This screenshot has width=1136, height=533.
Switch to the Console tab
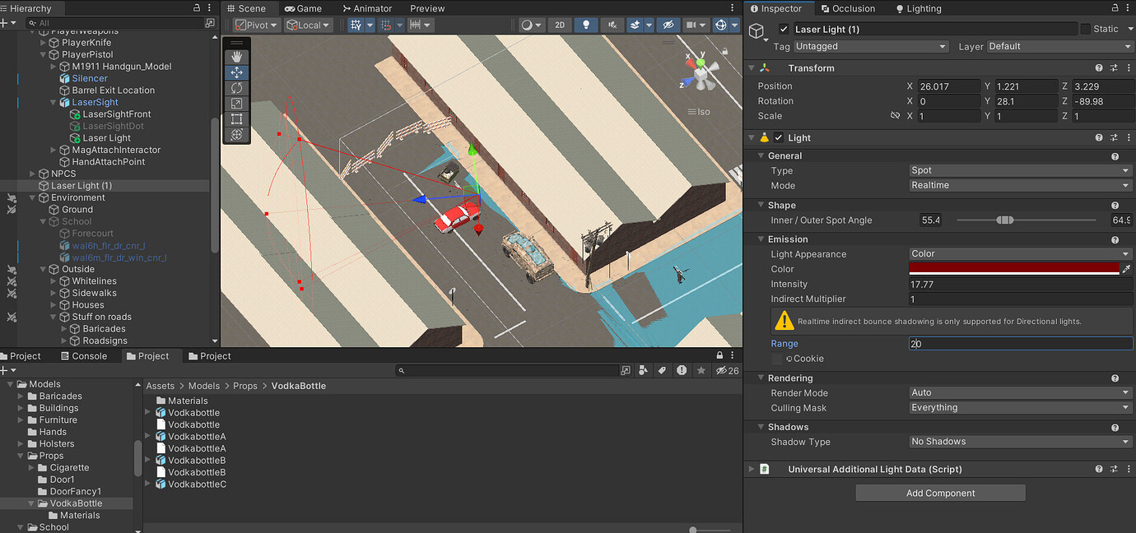86,355
